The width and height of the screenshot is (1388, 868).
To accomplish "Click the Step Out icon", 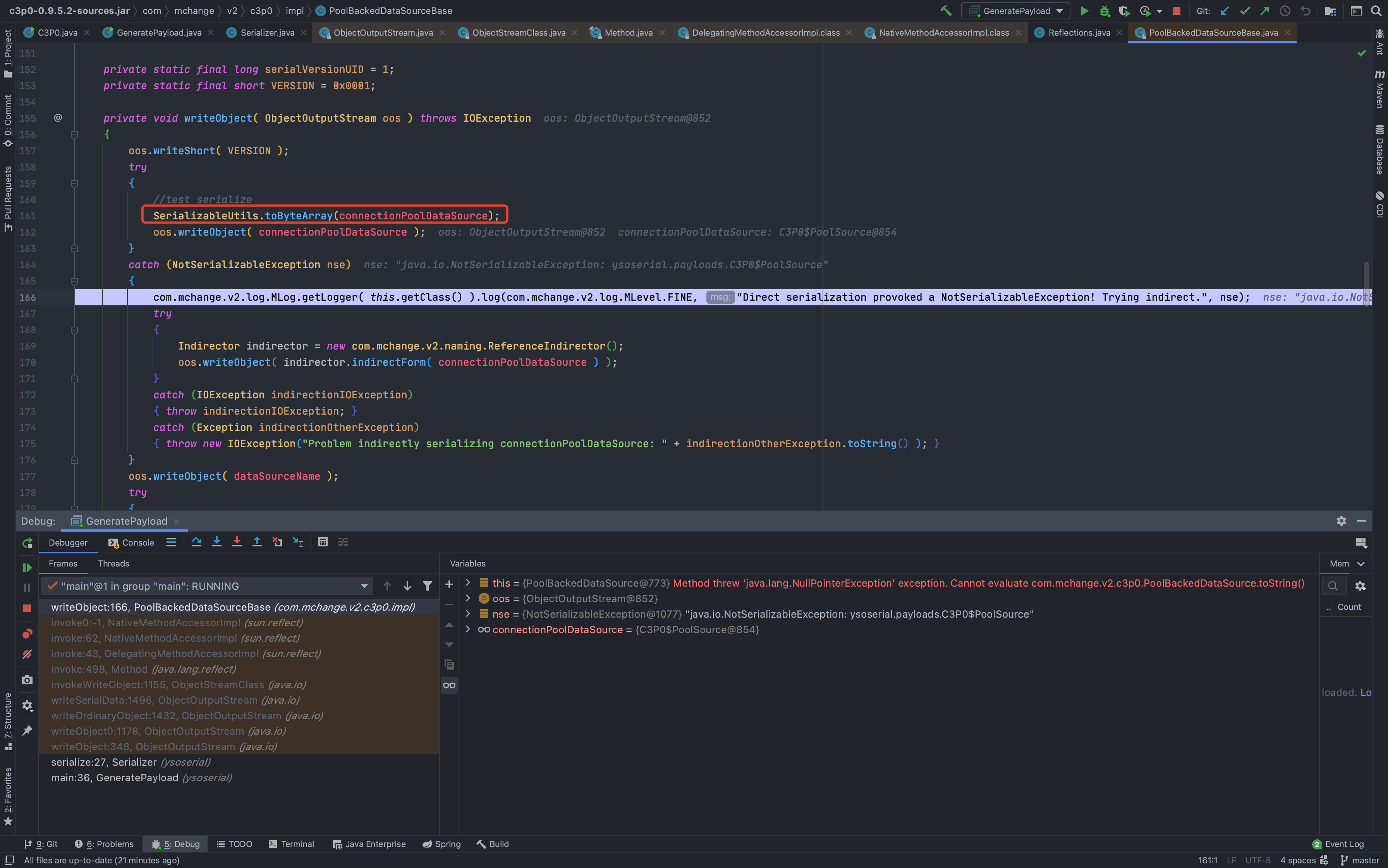I will 257,542.
